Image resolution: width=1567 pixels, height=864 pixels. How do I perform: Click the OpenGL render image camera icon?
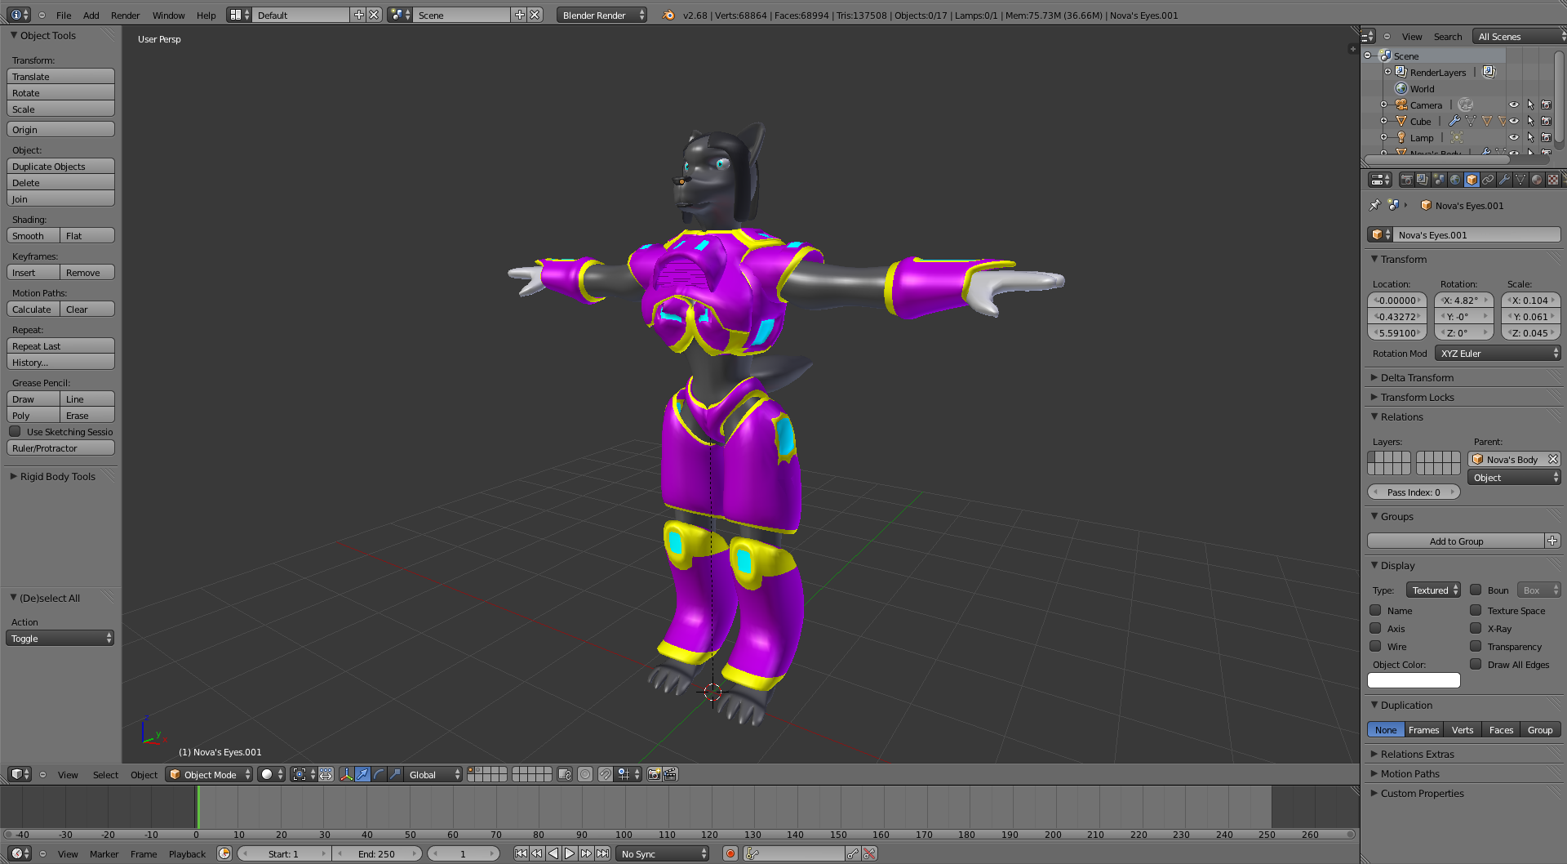point(654,774)
